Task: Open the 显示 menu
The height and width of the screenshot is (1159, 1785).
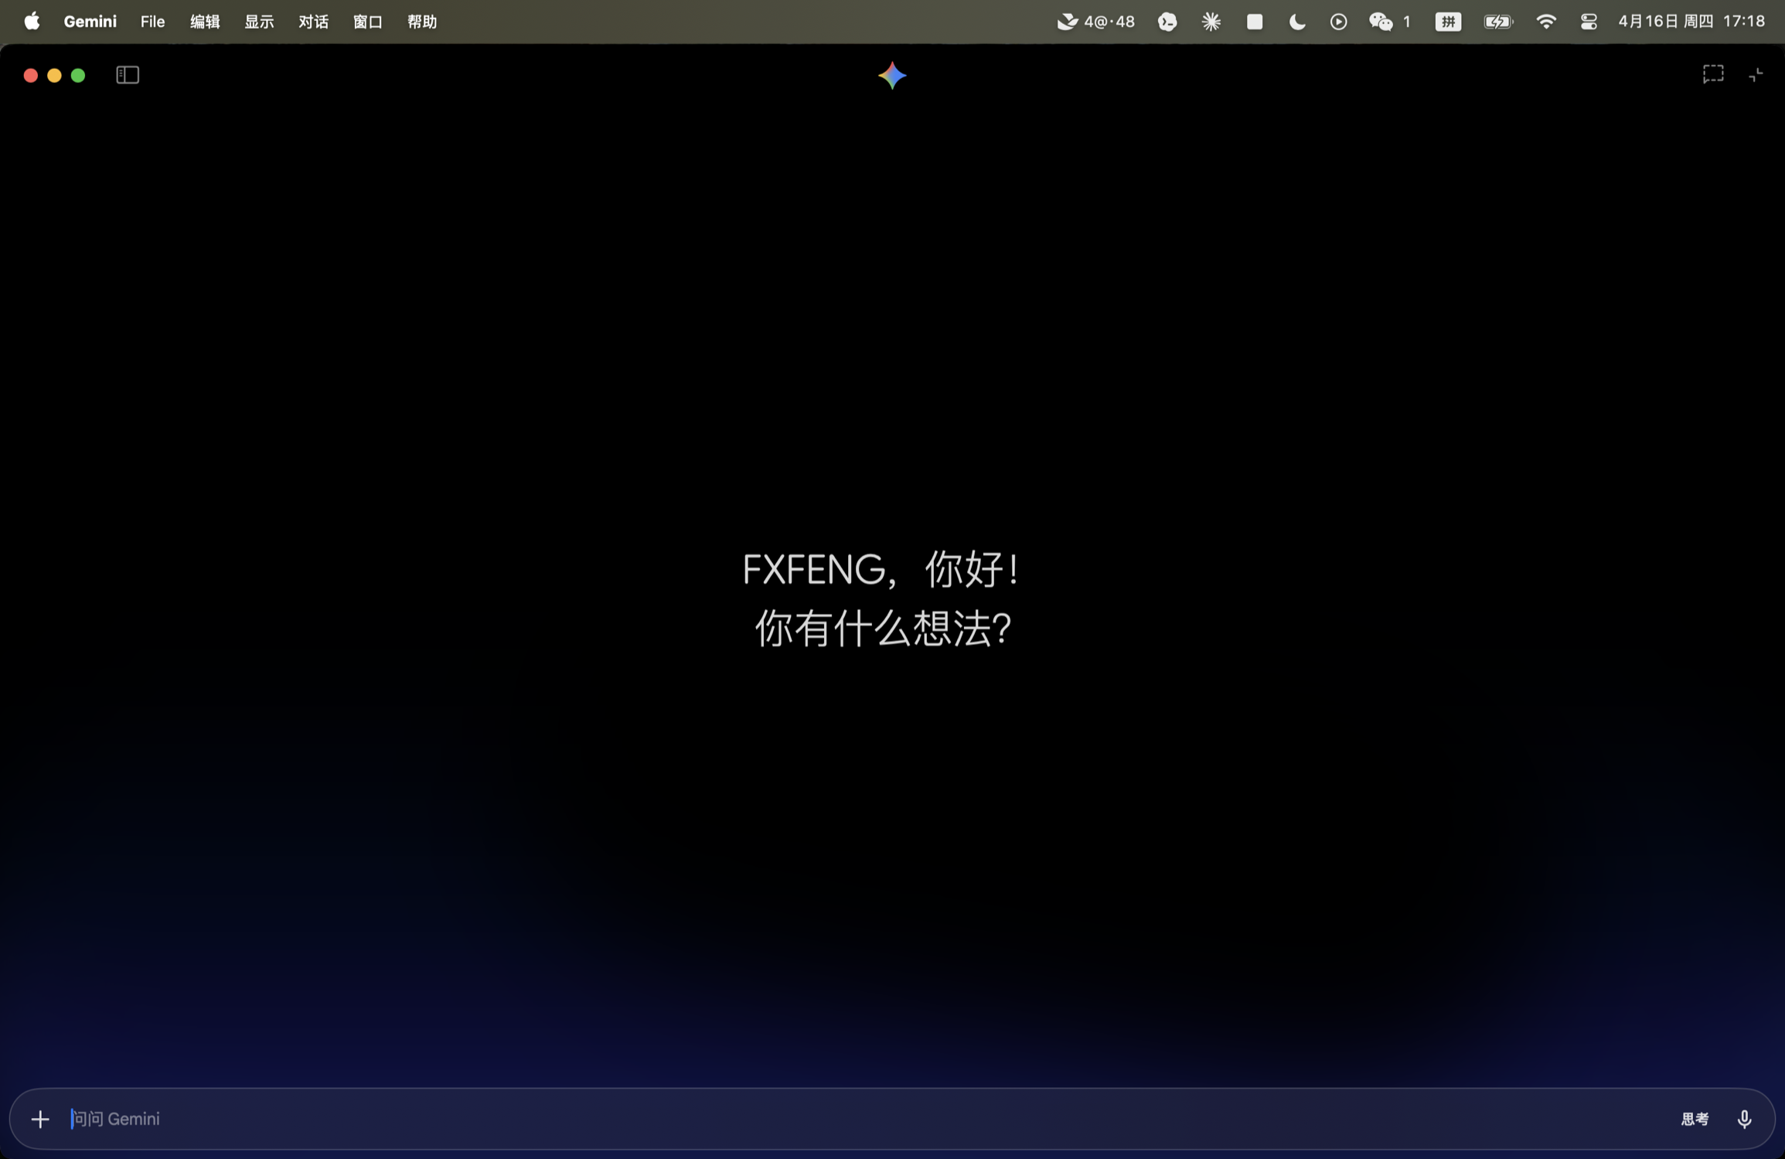Action: (259, 22)
